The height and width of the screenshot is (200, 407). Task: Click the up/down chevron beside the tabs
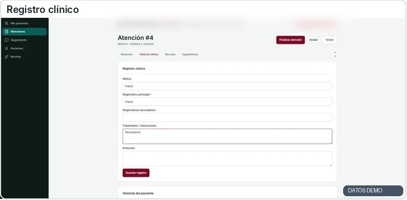pyautogui.click(x=335, y=55)
